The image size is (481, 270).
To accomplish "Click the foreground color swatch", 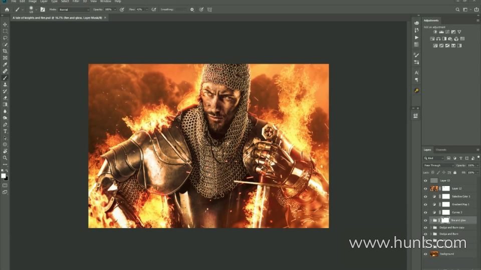I will (4, 175).
